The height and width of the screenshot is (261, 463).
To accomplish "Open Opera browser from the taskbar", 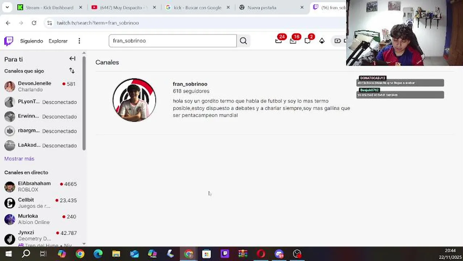I will point(261,254).
